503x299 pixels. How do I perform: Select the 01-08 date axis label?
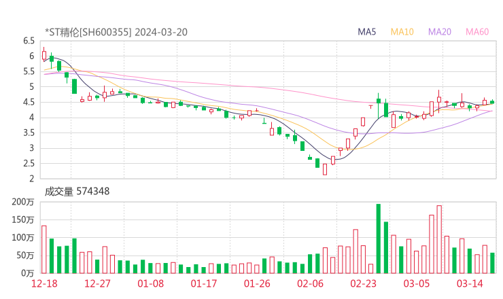click(151, 283)
